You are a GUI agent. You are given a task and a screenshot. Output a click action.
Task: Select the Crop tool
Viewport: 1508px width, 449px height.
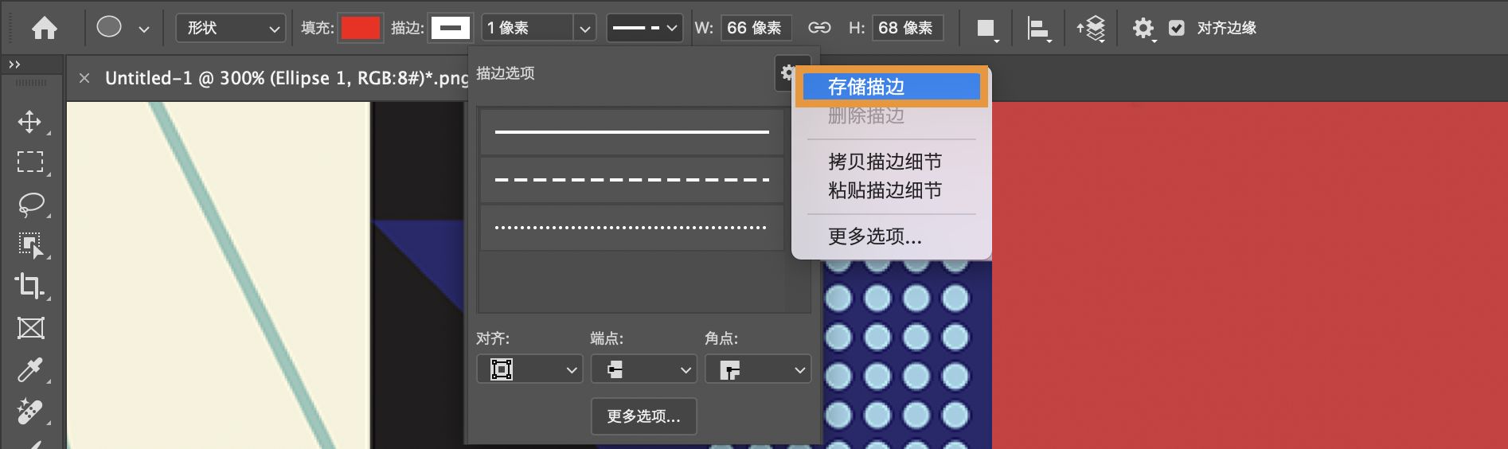click(x=30, y=286)
